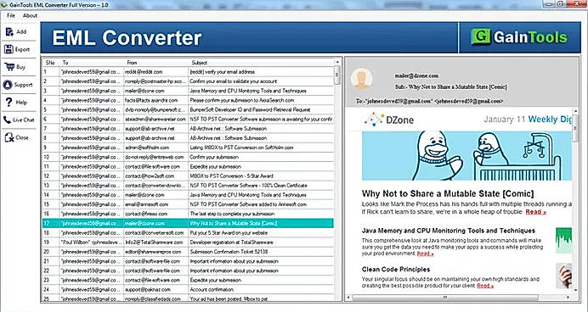Select highlighted row 17 'Why Not to Share'
588x312 pixels.
point(188,223)
